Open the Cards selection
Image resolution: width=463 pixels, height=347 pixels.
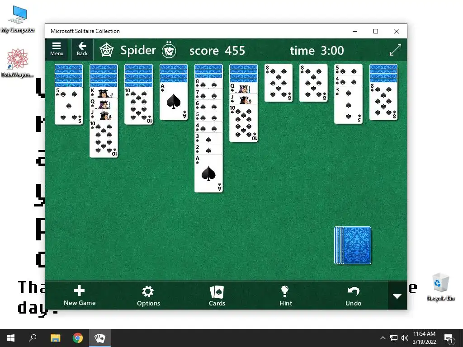(217, 296)
